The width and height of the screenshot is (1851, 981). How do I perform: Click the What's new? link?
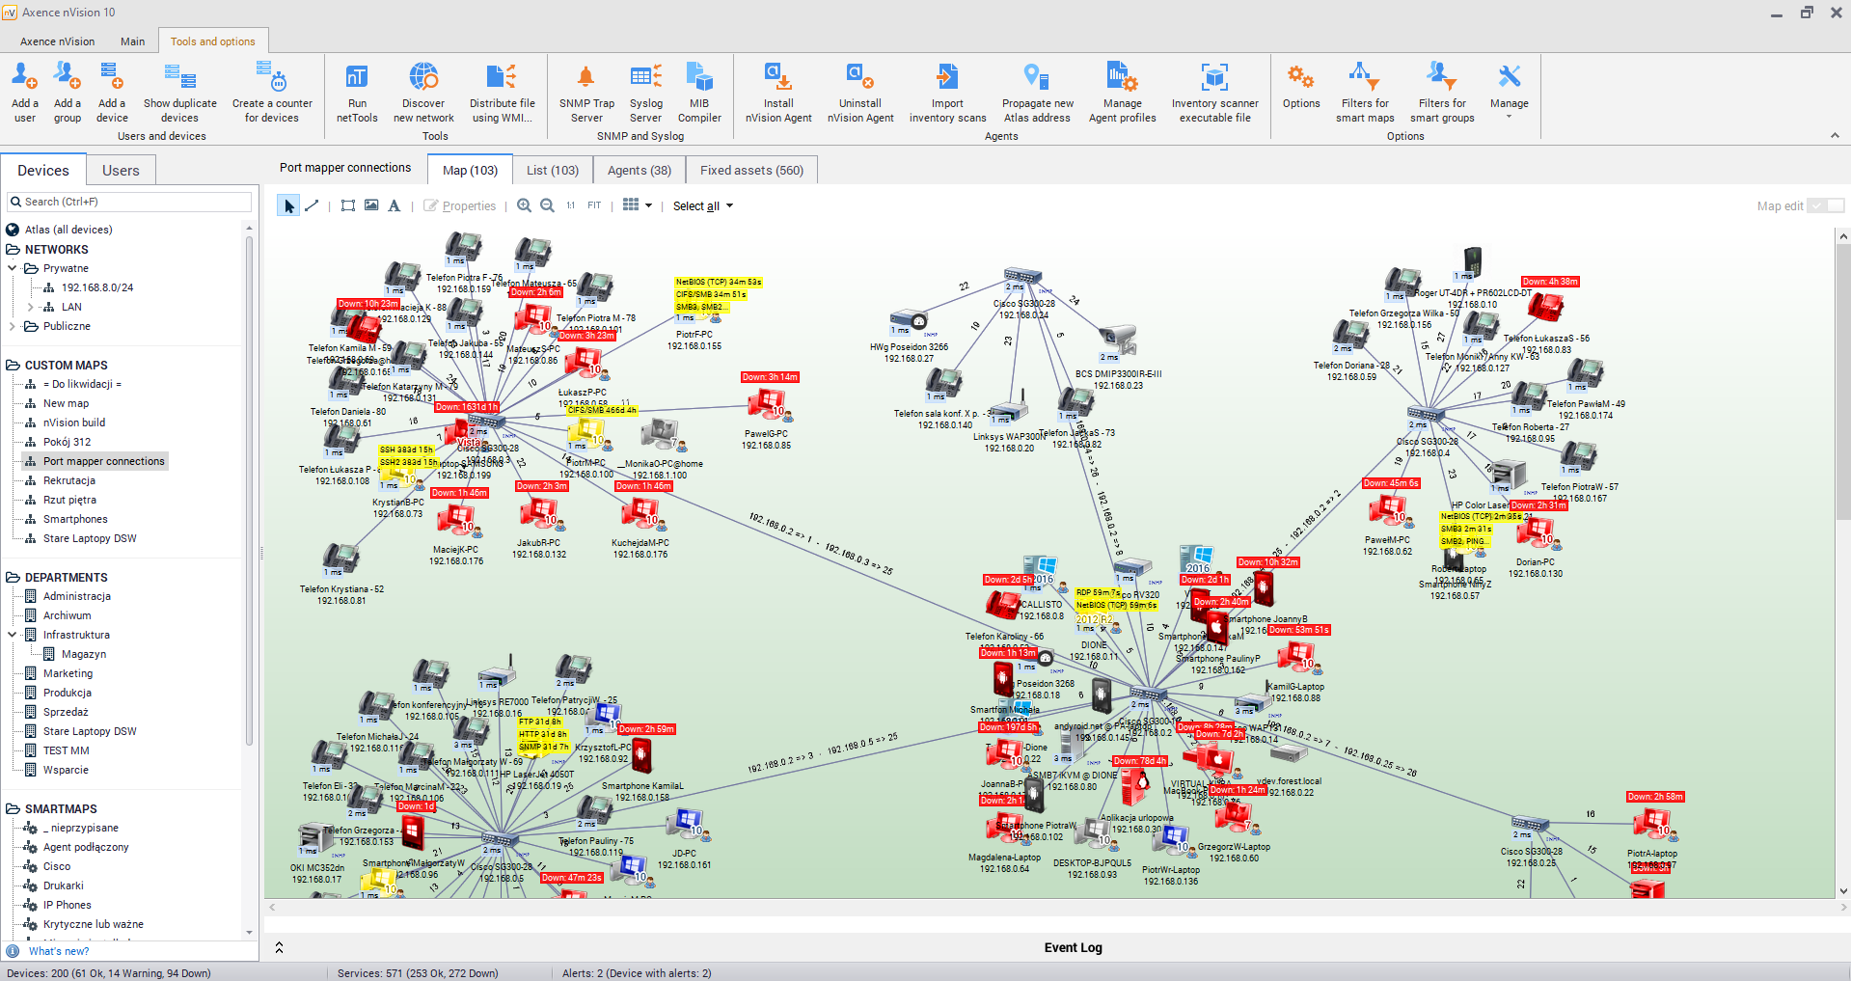click(x=59, y=951)
